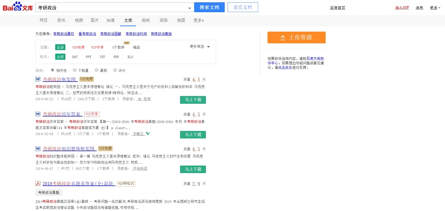Click 加入VIP link

click(402, 7)
